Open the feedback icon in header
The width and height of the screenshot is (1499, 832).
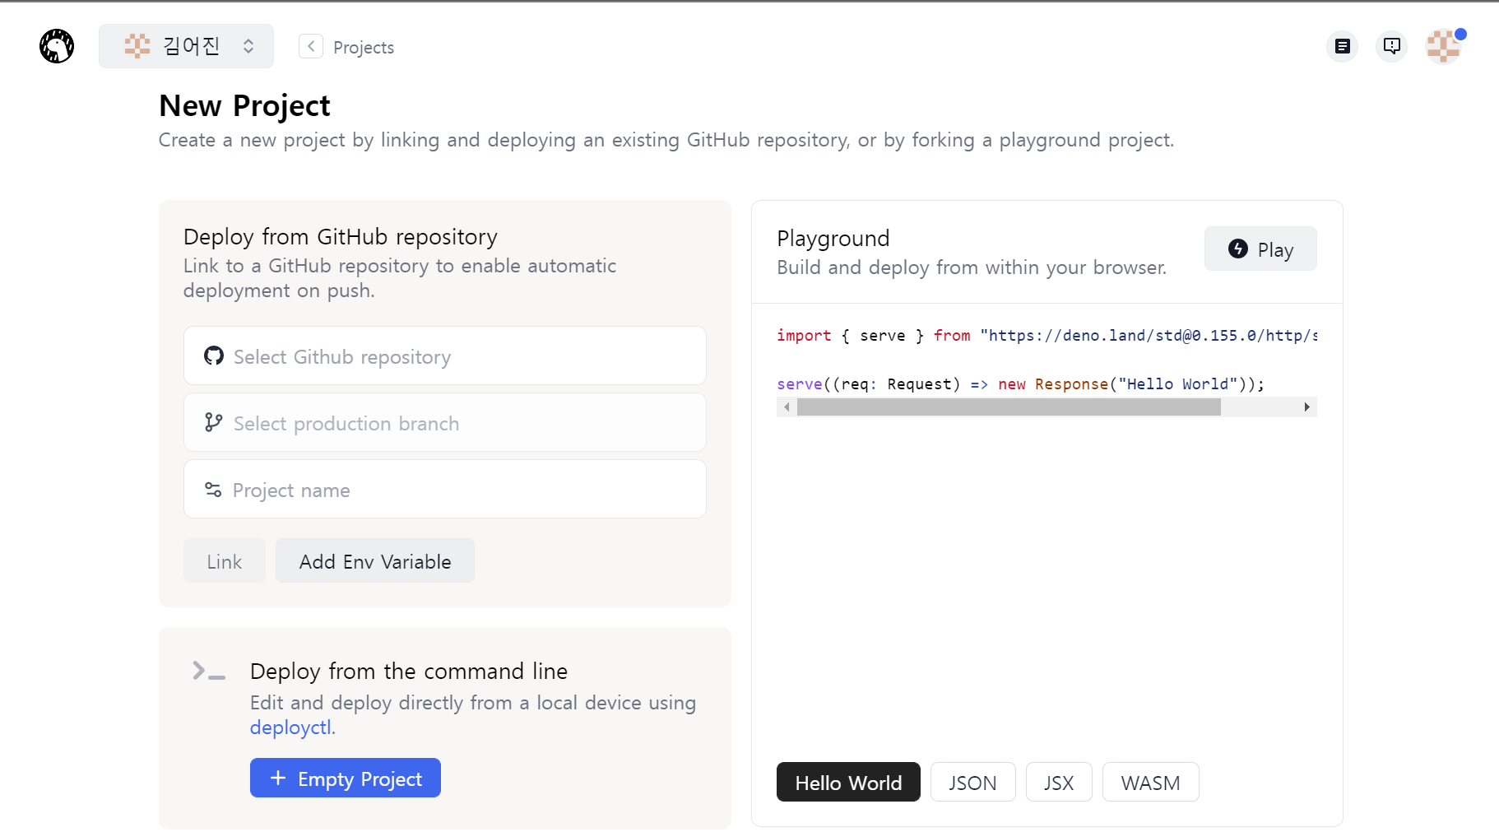click(x=1391, y=46)
